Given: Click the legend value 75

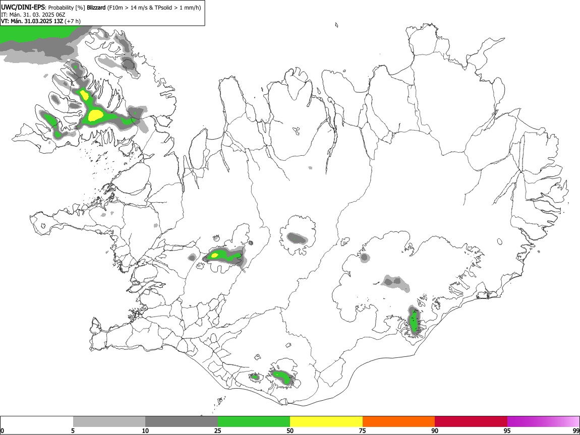Looking at the screenshot, I should (363, 430).
